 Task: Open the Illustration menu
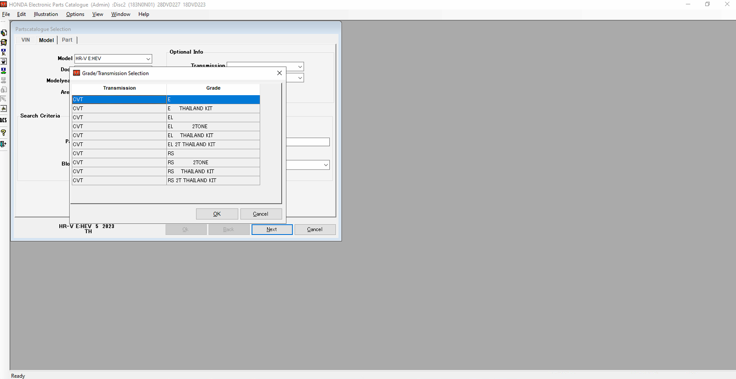click(x=46, y=14)
